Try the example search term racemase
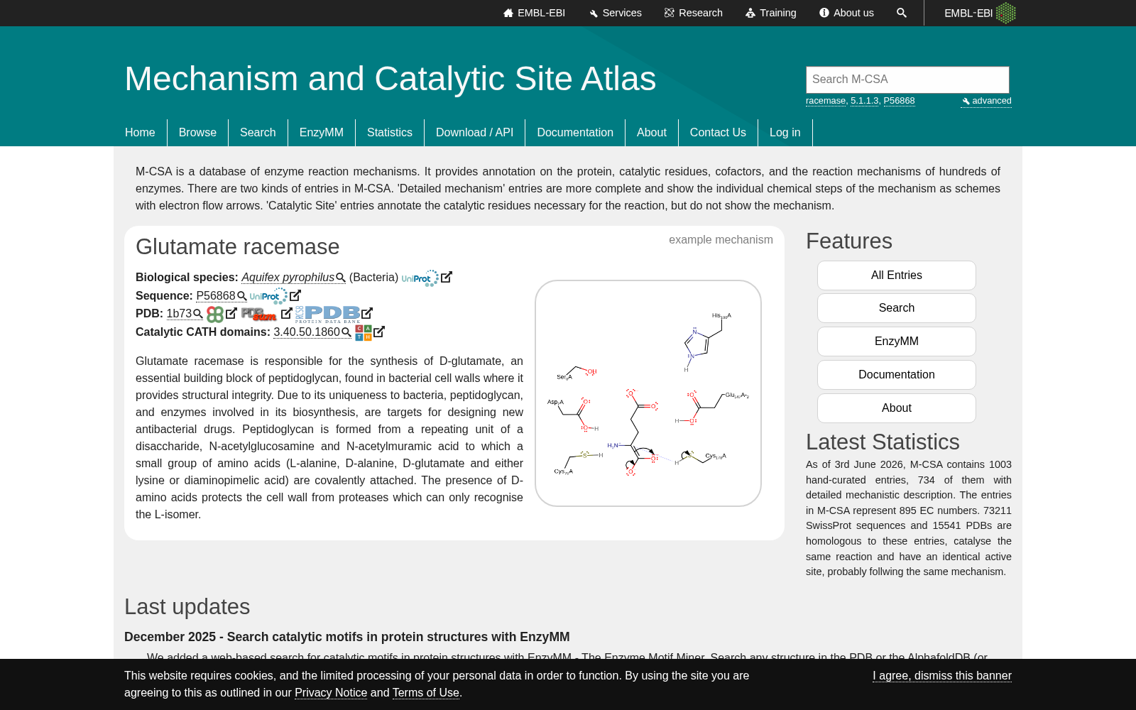Viewport: 1136px width, 710px height. point(826,101)
